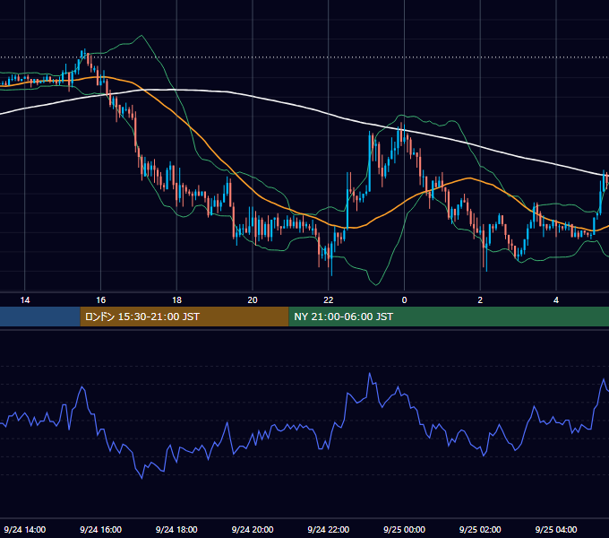
Task: Click the 9/24 14:00 date label
Action: [25, 529]
